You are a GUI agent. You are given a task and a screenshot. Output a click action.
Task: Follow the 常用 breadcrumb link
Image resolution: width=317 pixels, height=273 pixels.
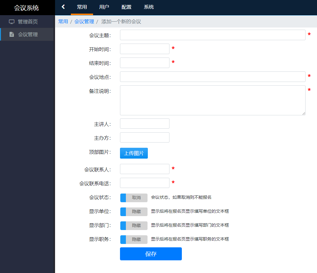pos(63,22)
